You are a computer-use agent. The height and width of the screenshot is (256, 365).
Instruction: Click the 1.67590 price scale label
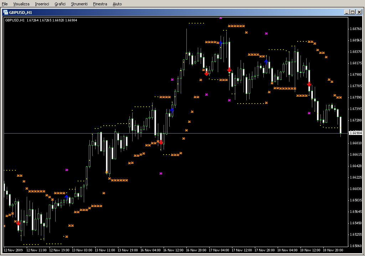point(356,97)
